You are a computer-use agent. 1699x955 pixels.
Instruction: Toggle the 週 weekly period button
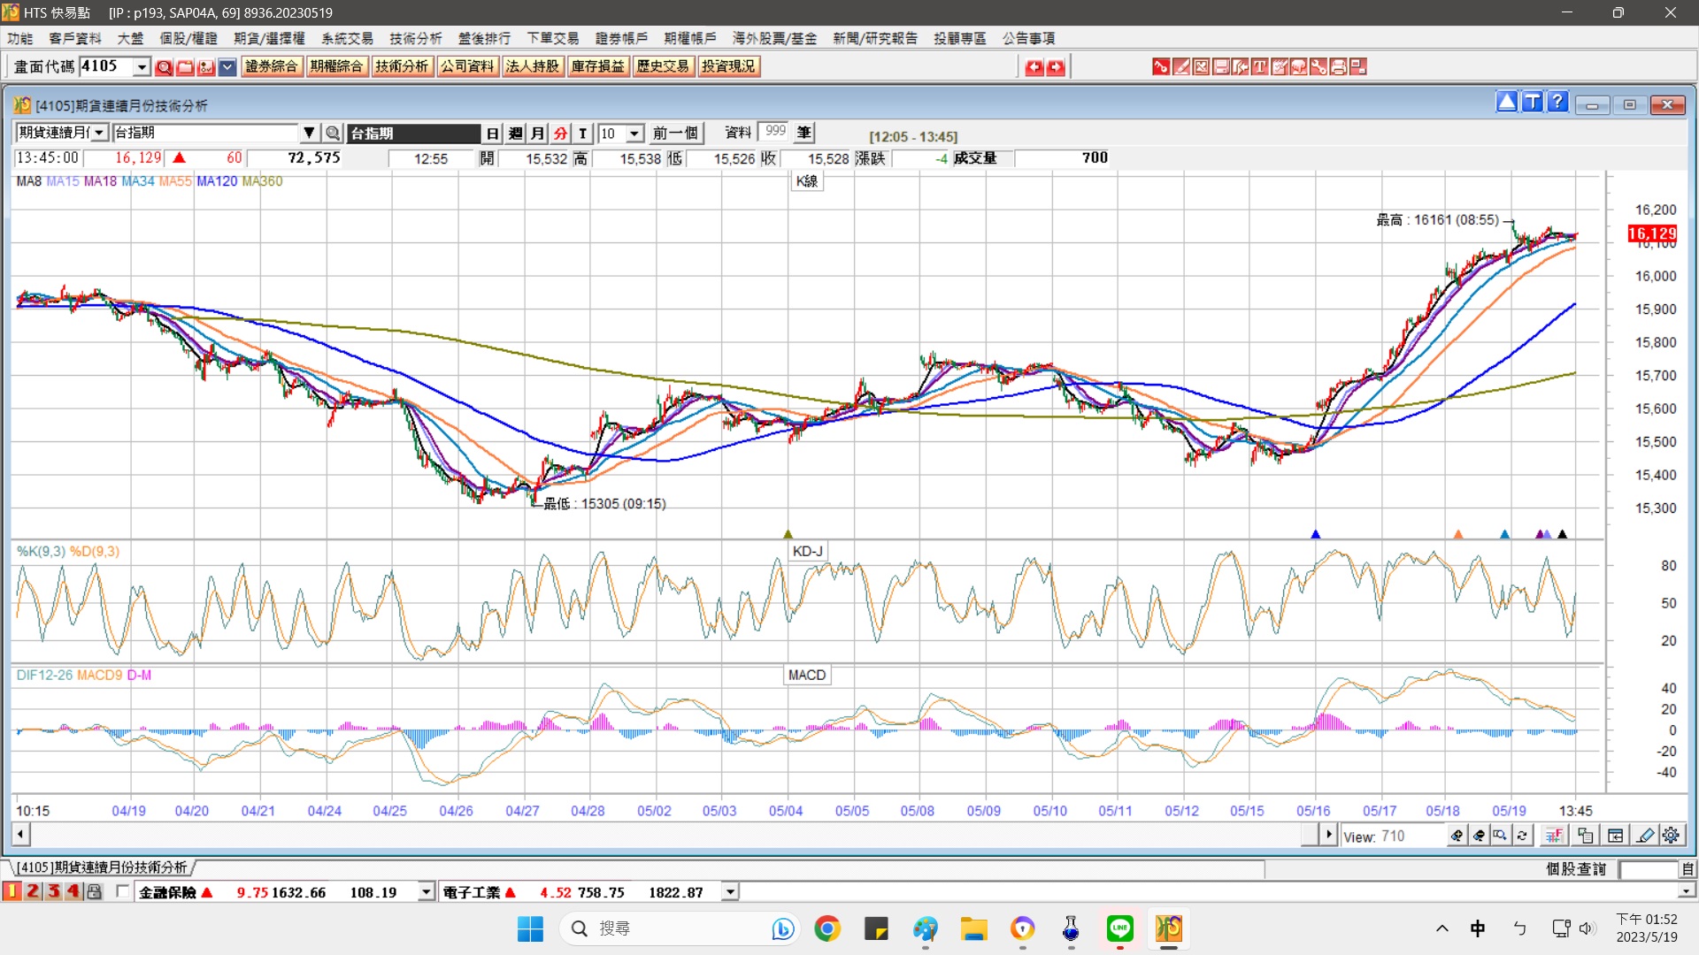click(515, 133)
